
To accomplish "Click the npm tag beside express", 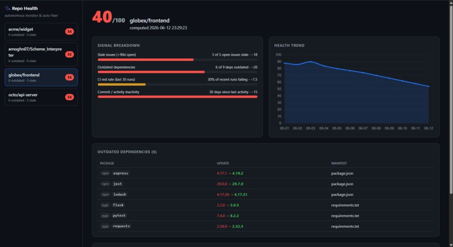I will [105, 173].
